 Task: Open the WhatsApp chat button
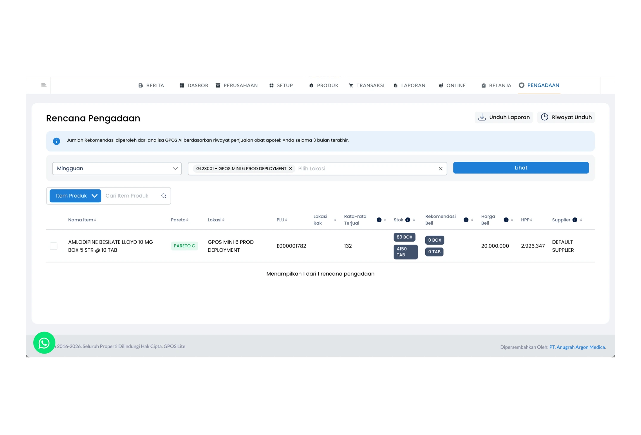tap(44, 343)
